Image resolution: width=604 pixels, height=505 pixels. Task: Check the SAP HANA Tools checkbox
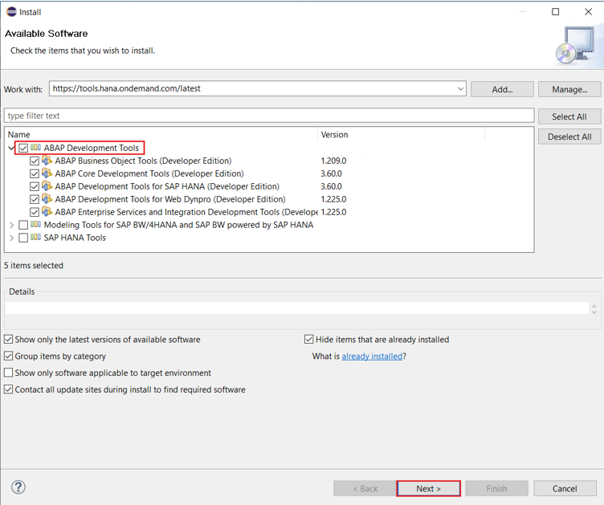point(23,238)
